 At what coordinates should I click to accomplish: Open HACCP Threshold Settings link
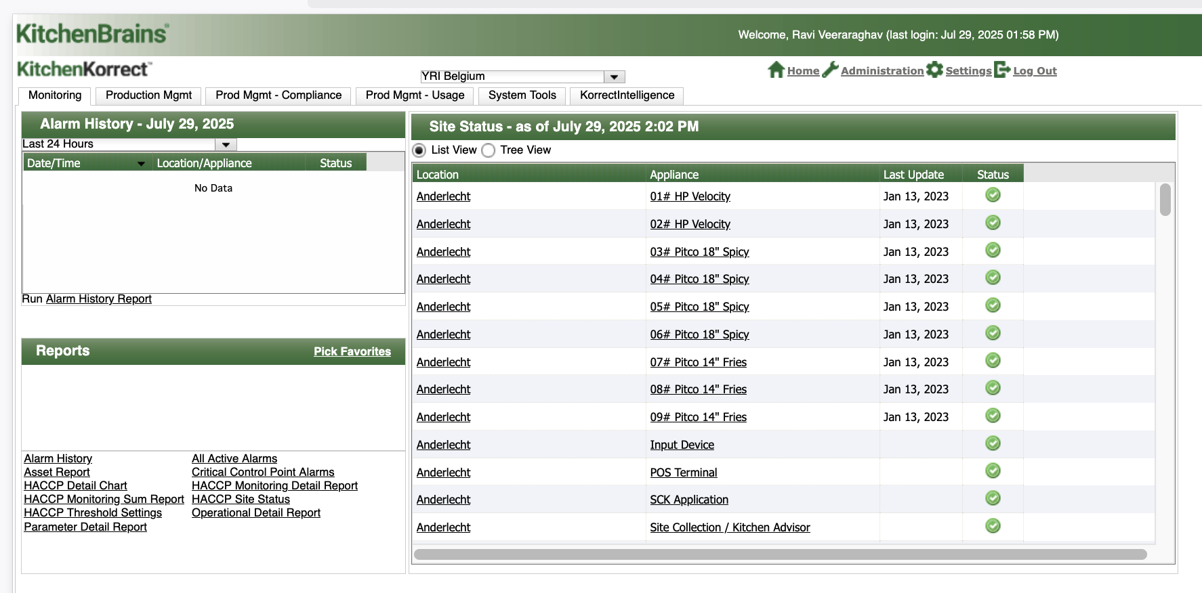click(x=93, y=513)
